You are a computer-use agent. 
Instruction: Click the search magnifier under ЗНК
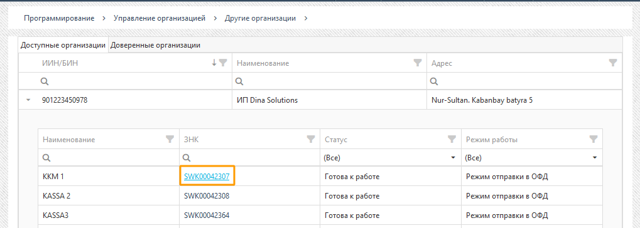(187, 158)
